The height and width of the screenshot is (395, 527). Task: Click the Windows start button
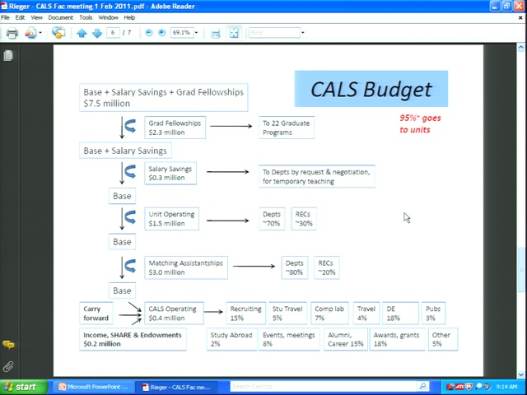[23, 387]
